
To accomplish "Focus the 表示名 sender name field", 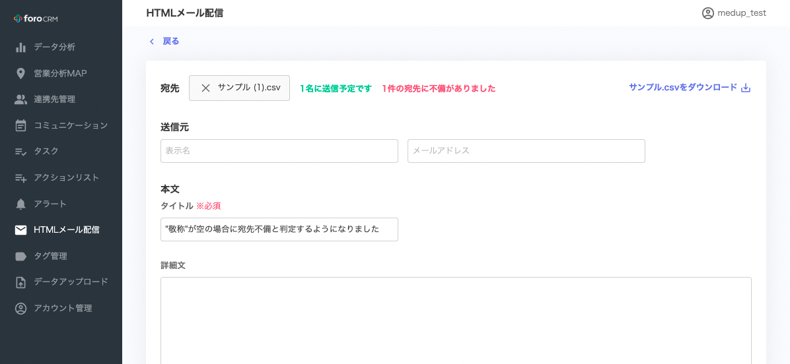I will click(x=279, y=151).
